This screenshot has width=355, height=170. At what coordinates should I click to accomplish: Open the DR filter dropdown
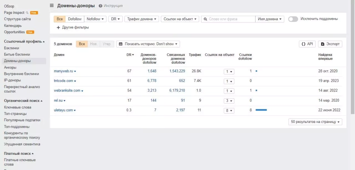[115, 19]
